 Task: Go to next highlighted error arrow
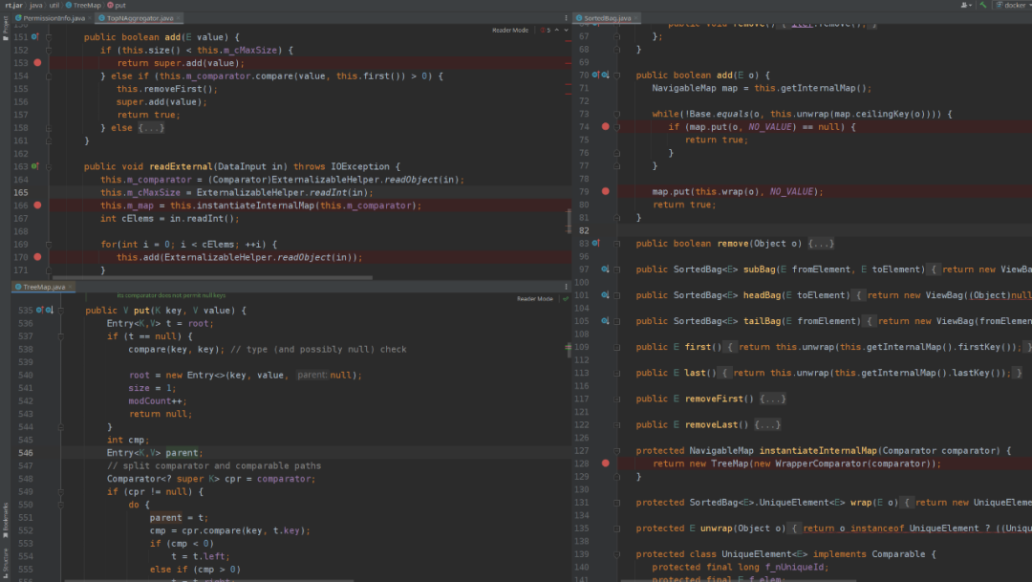[x=566, y=31]
